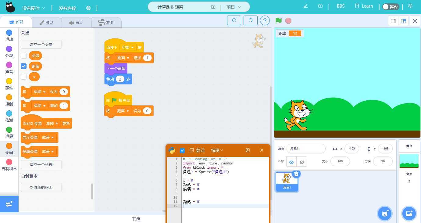Select the 声音 sound category

[x=9, y=68]
